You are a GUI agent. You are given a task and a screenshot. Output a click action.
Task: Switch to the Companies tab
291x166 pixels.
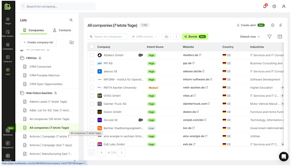click(34, 30)
